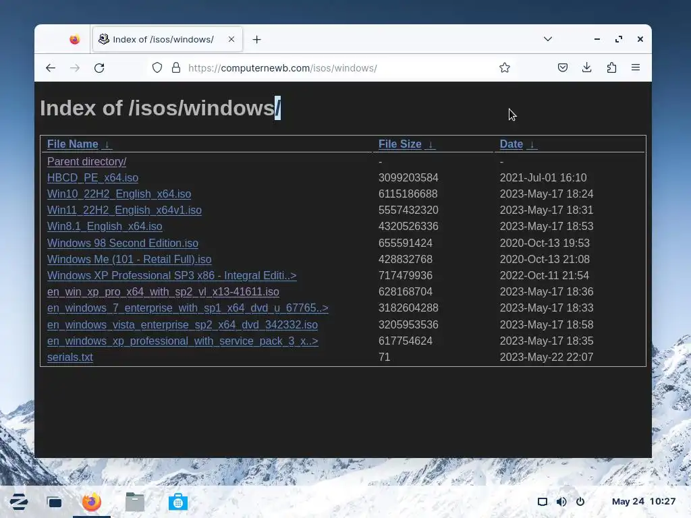The image size is (691, 518).
Task: Open the Files manager from taskbar
Action: (135, 502)
